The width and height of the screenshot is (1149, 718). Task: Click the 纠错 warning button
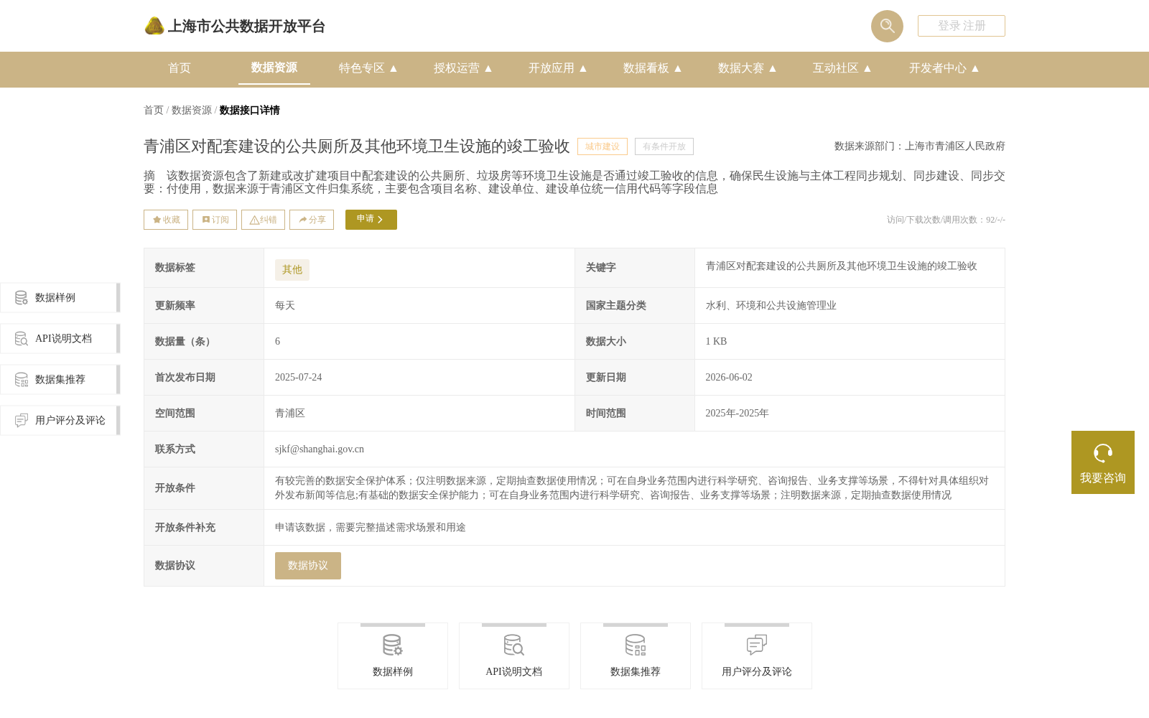263,220
